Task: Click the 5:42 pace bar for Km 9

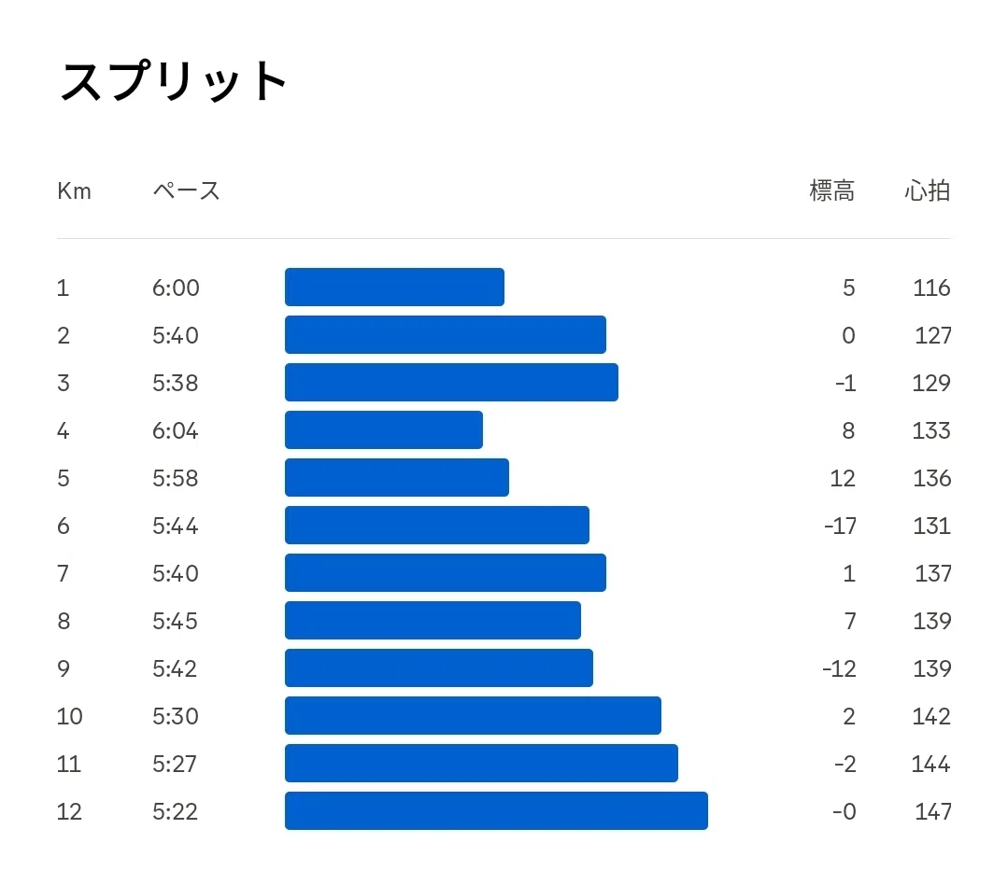Action: click(x=439, y=667)
